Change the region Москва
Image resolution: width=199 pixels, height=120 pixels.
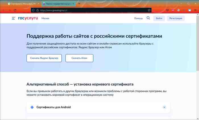pyautogui.click(x=45, y=18)
